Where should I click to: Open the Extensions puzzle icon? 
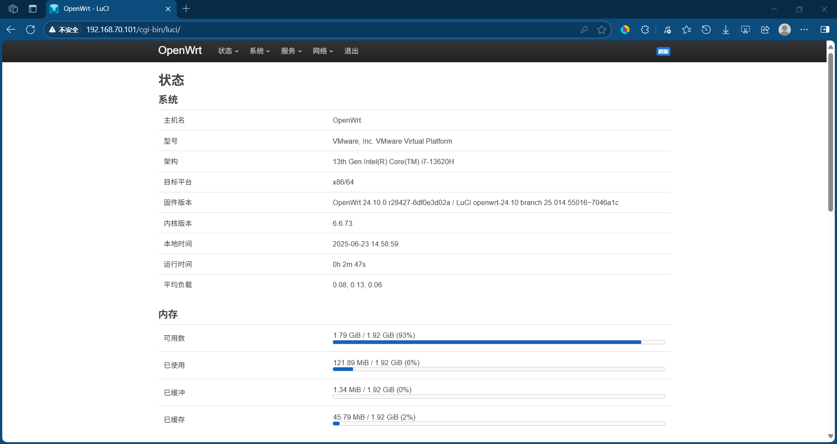pos(645,30)
